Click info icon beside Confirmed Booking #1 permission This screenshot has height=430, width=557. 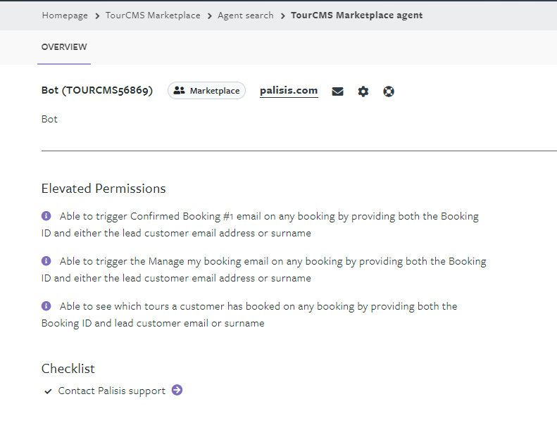[46, 216]
